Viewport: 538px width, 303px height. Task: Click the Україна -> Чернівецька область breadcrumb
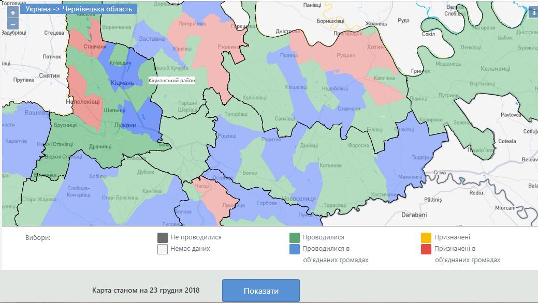click(79, 9)
